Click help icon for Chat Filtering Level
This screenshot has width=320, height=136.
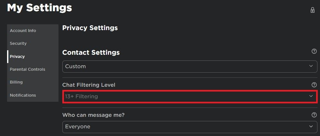pyautogui.click(x=314, y=85)
